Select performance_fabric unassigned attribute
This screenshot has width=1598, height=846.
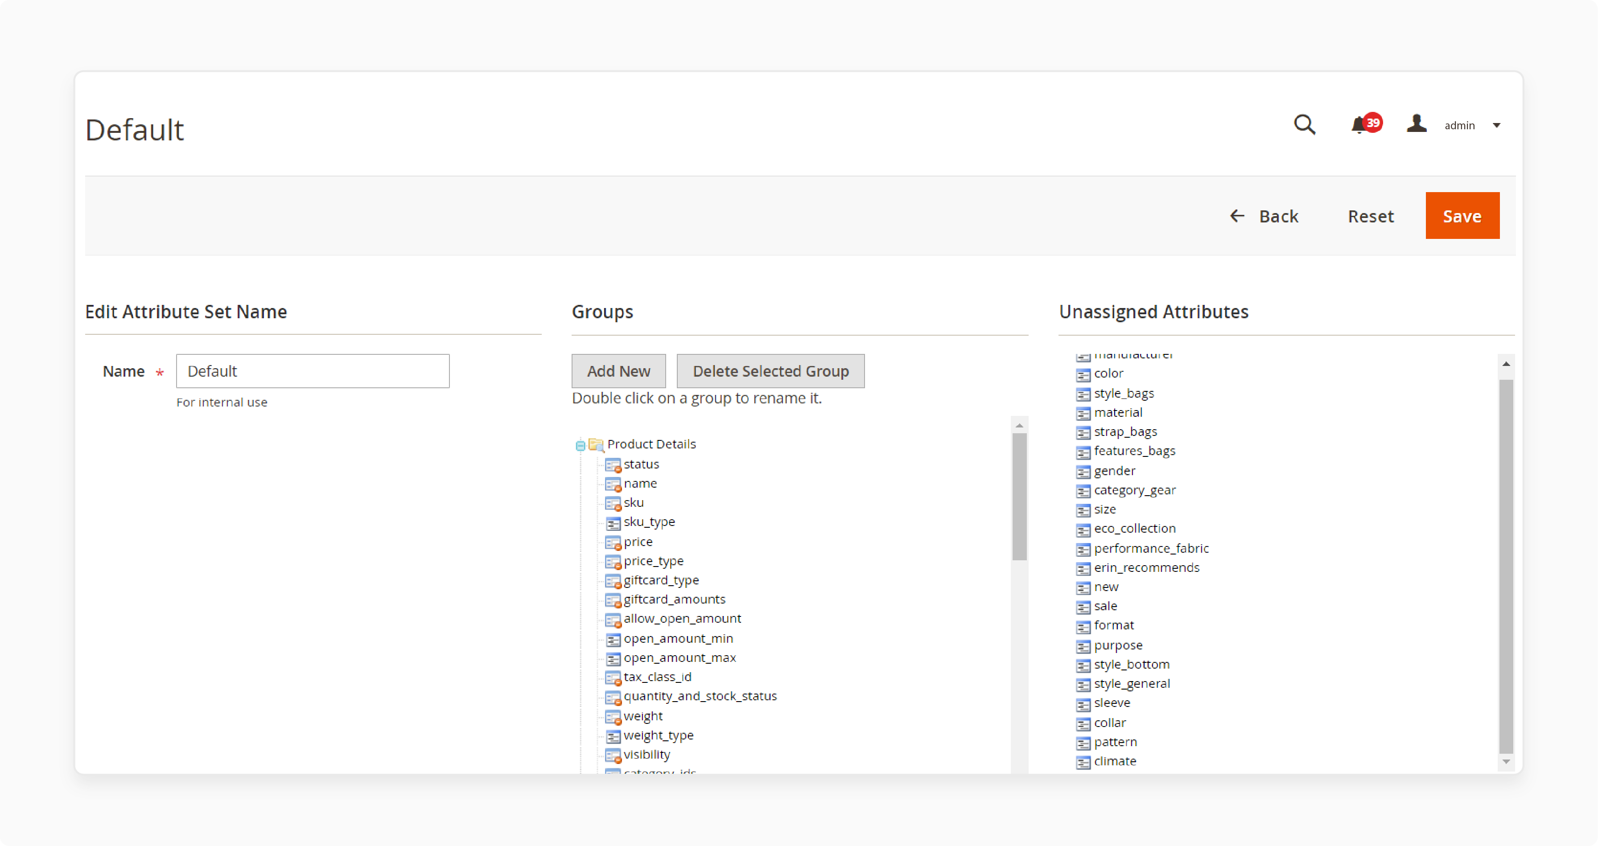[x=1151, y=548]
